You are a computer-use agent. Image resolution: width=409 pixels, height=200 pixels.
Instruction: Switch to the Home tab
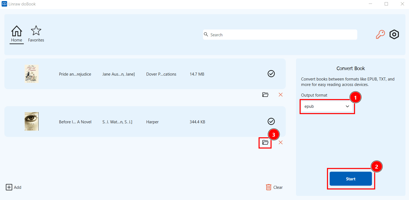point(17,34)
